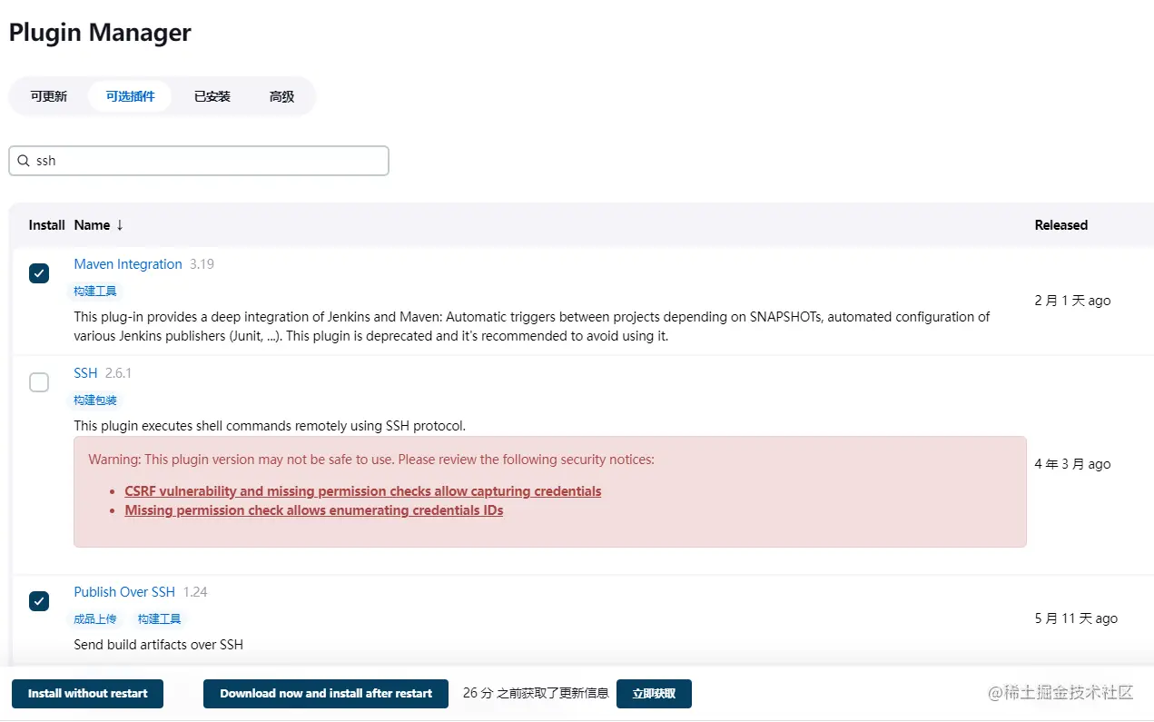The image size is (1154, 722).
Task: Click the Released column header
Action: pos(1061,225)
